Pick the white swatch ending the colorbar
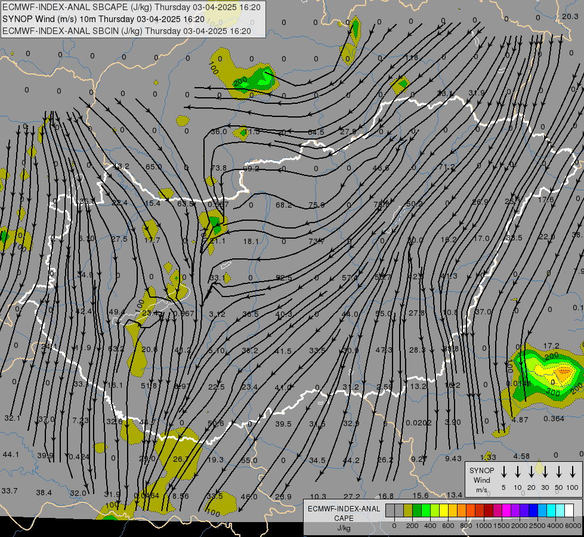Image resolution: width=584 pixels, height=537 pixels. (568, 511)
